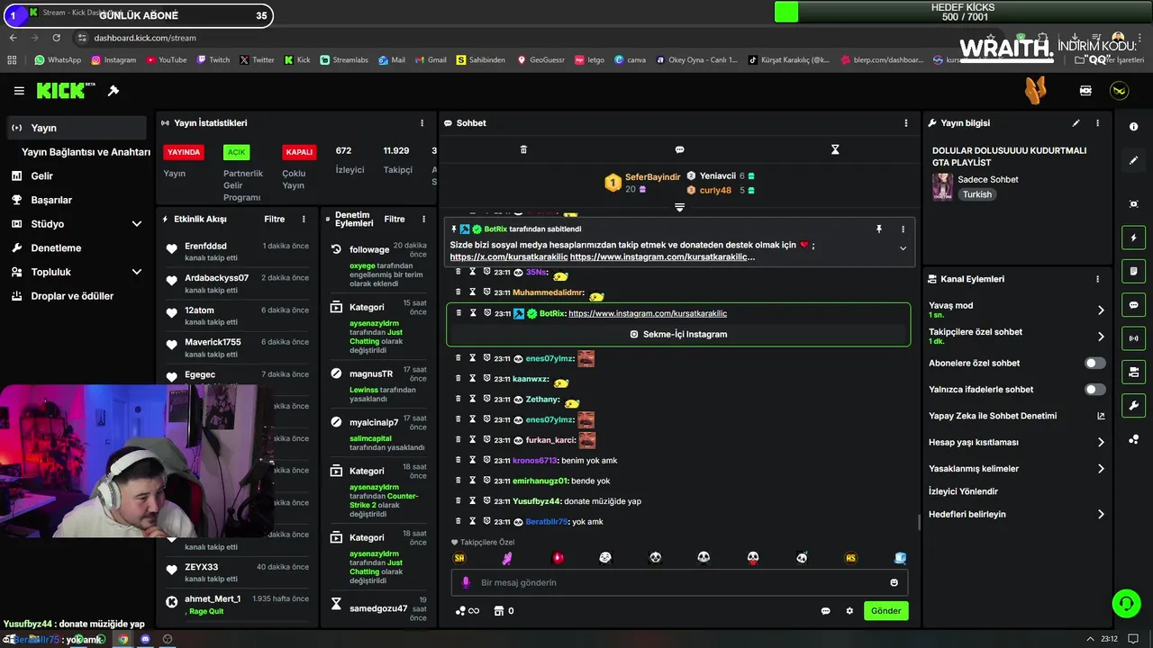Click stream category thumbnail in Yayın bilgisi
The width and height of the screenshot is (1153, 648).
tap(942, 186)
